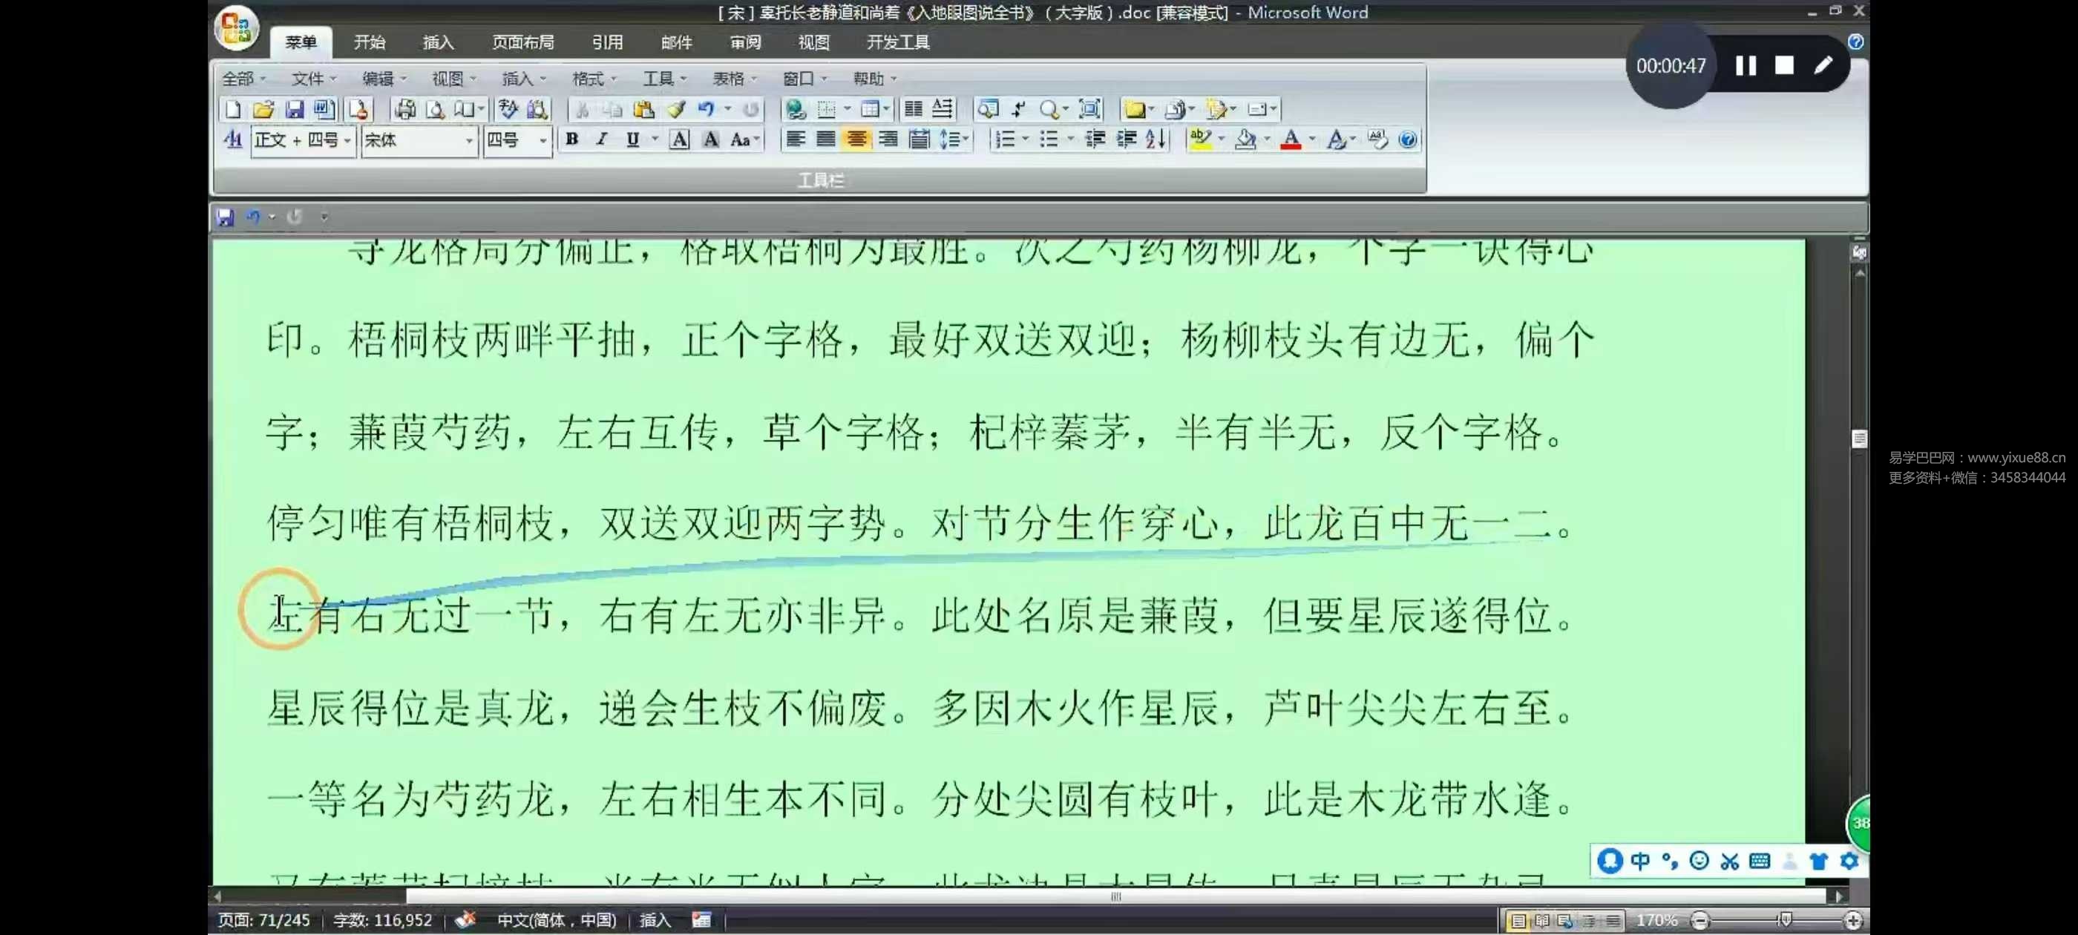Switch to the 页面布局 ribbon tab
This screenshot has height=935, width=2078.
click(x=522, y=42)
